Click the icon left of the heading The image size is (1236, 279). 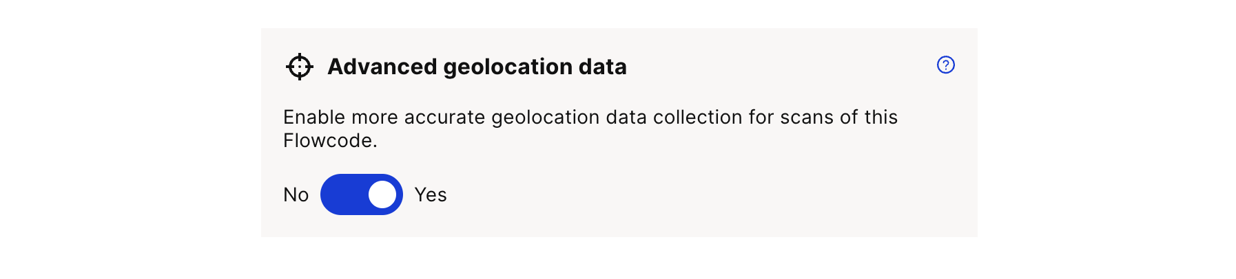point(300,67)
